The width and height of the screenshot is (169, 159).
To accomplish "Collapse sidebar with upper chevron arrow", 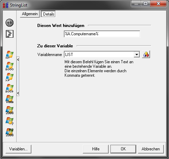I will tap(18, 59).
